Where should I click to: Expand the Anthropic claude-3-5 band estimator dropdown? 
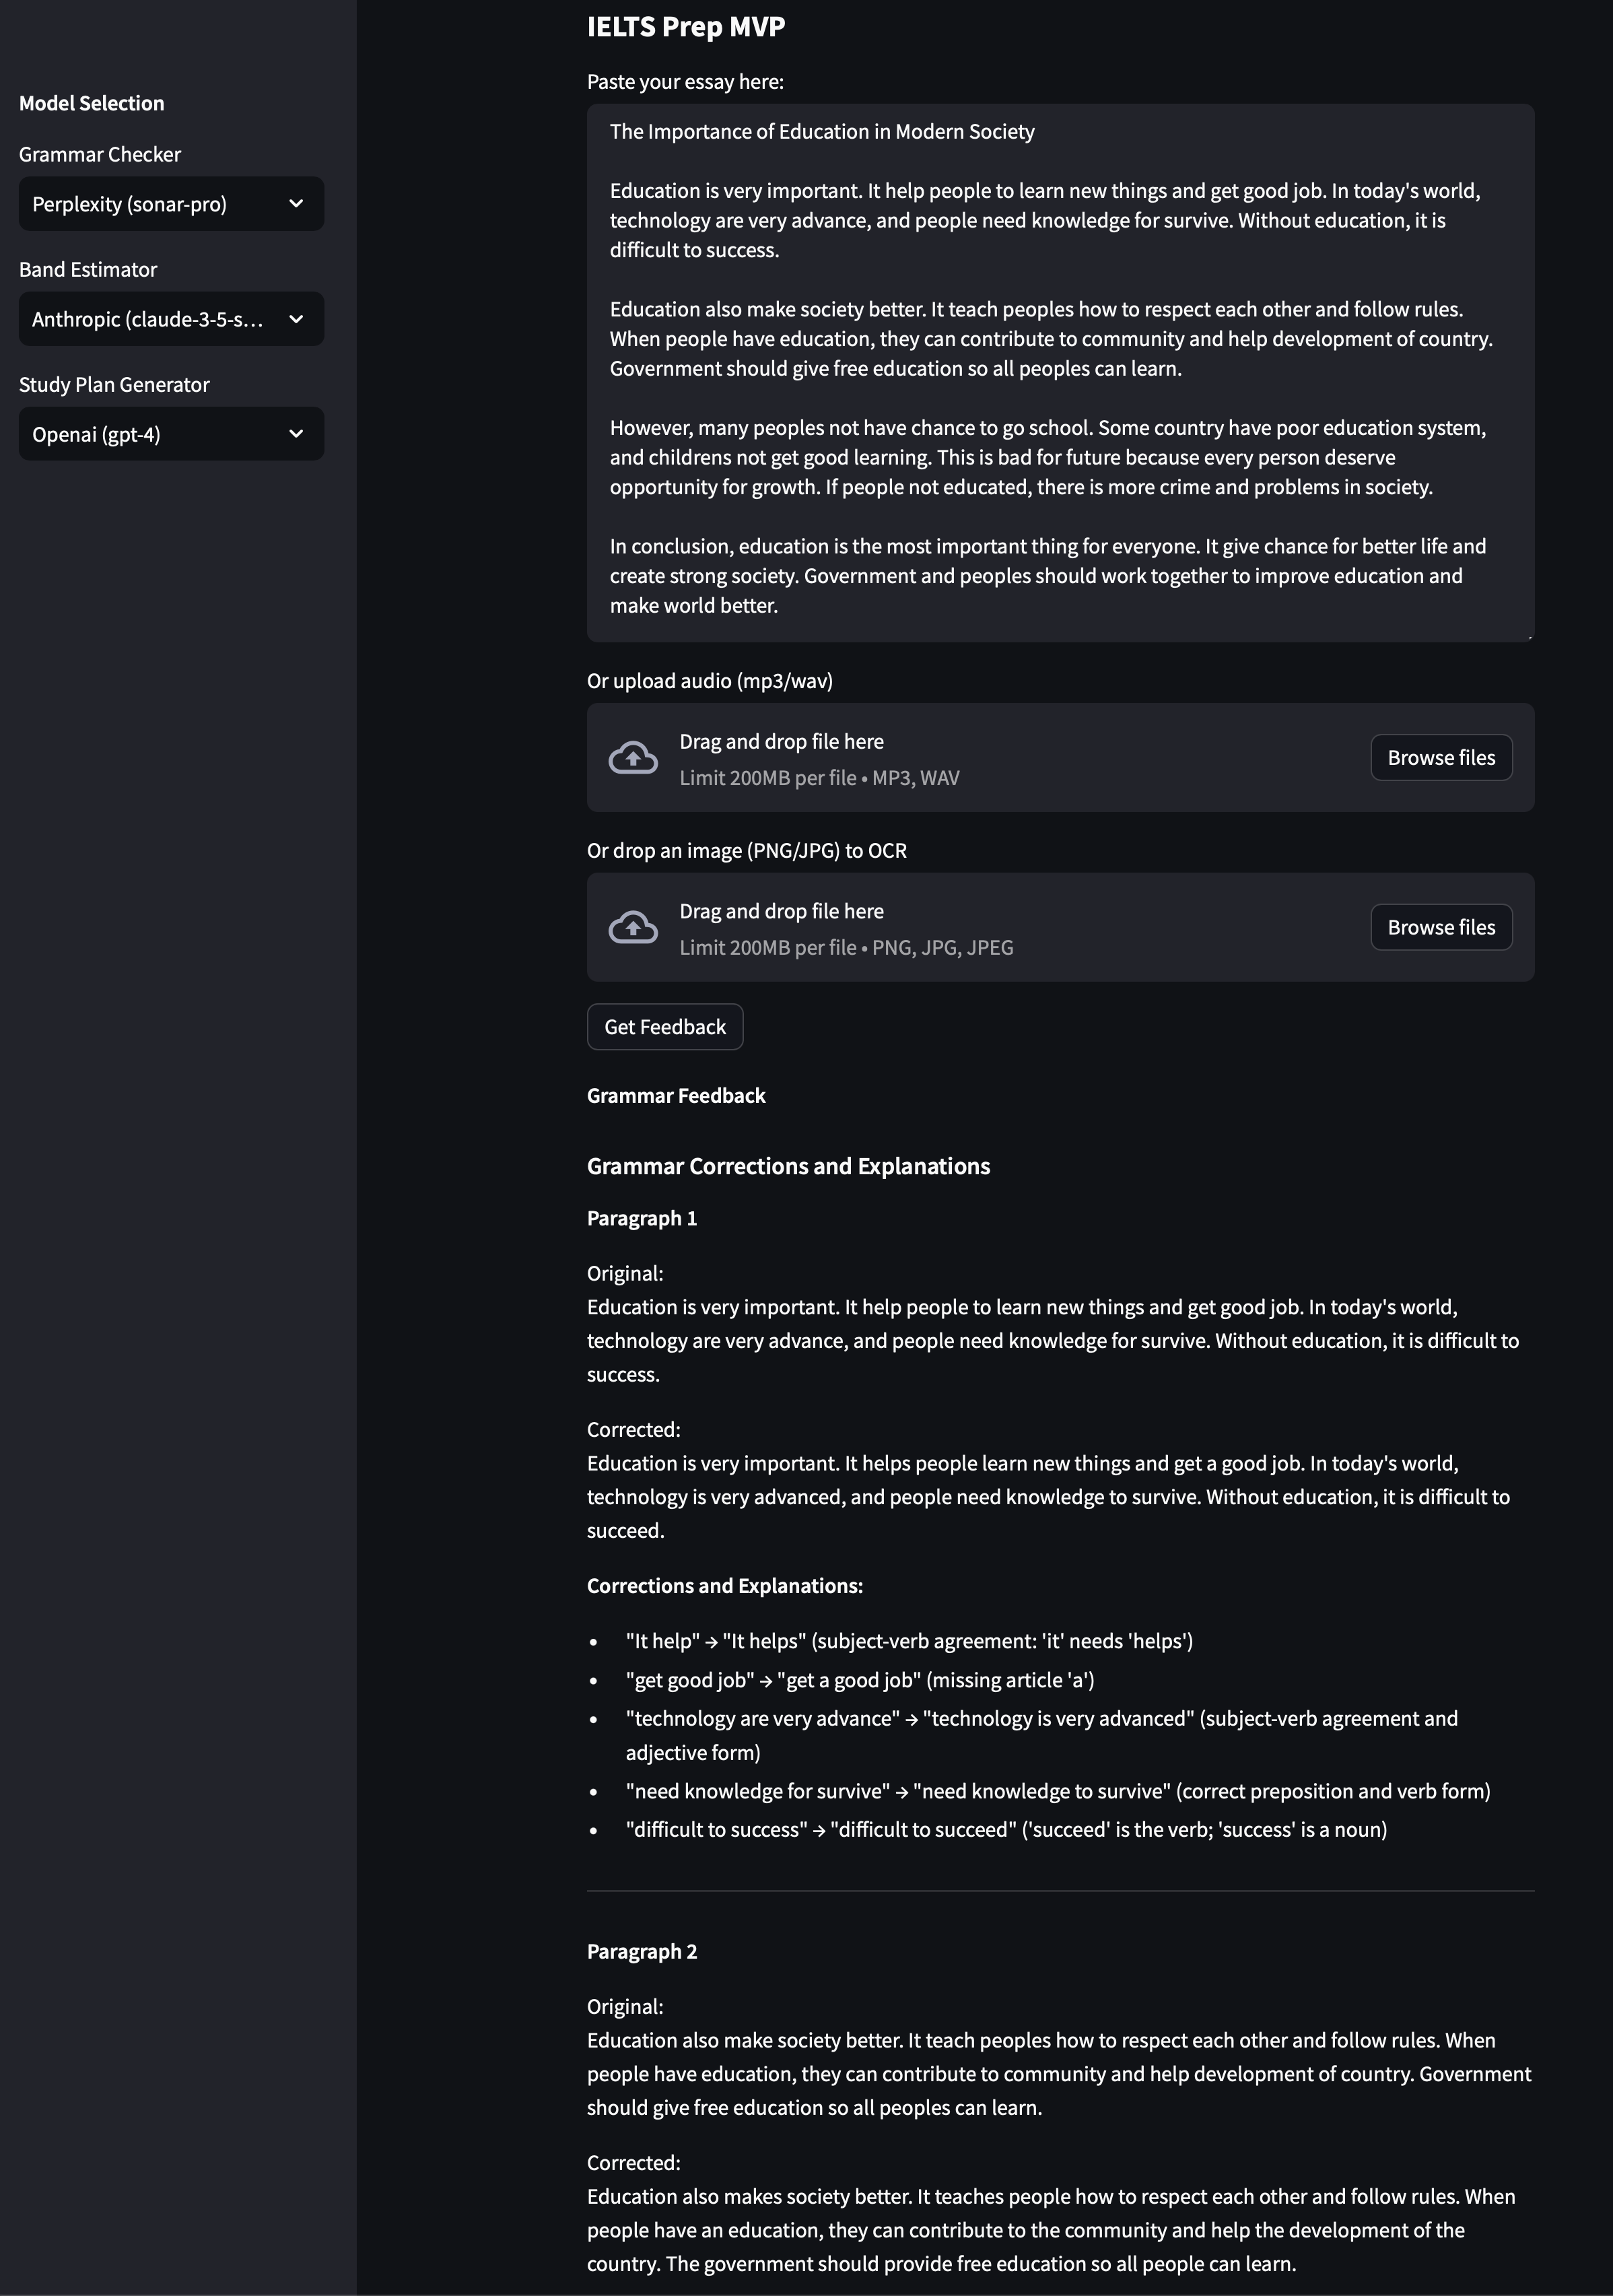point(150,319)
